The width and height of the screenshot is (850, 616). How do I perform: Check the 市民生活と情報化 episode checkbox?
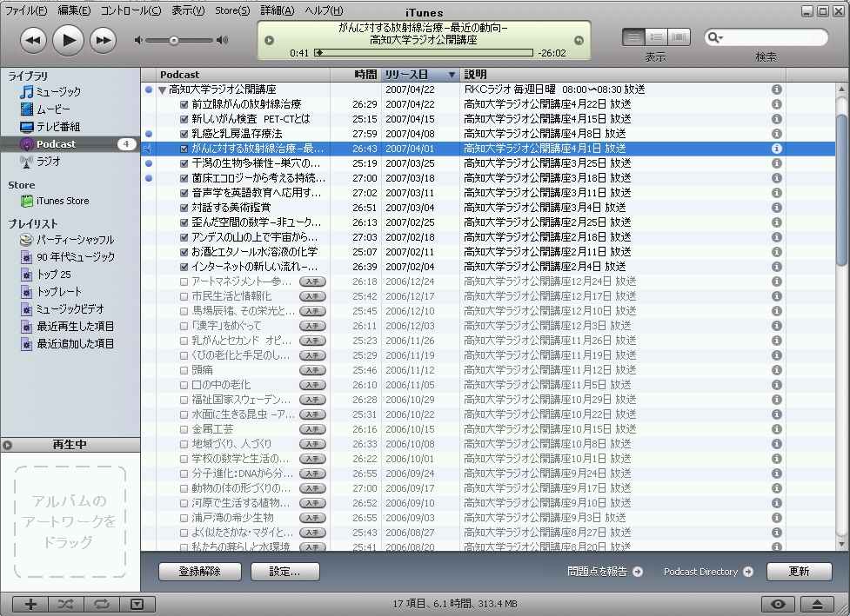tap(184, 296)
